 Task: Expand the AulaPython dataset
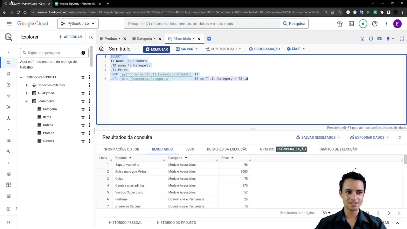pyautogui.click(x=27, y=93)
